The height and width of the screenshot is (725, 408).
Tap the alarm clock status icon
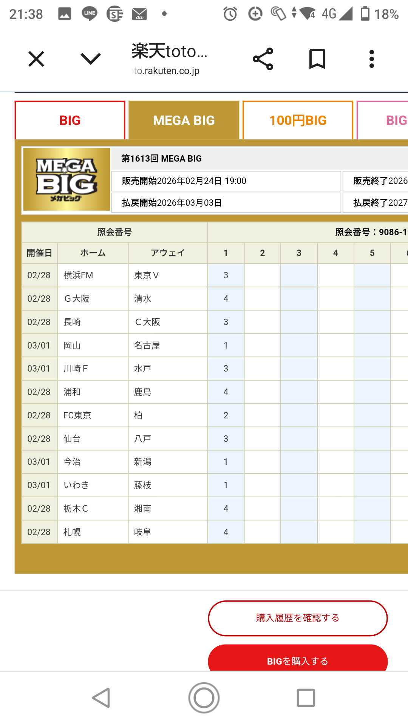[x=230, y=14]
